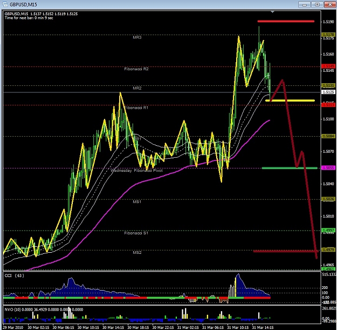The width and height of the screenshot is (337, 330).
Task: Select the MS2 level label
Action: (x=137, y=252)
